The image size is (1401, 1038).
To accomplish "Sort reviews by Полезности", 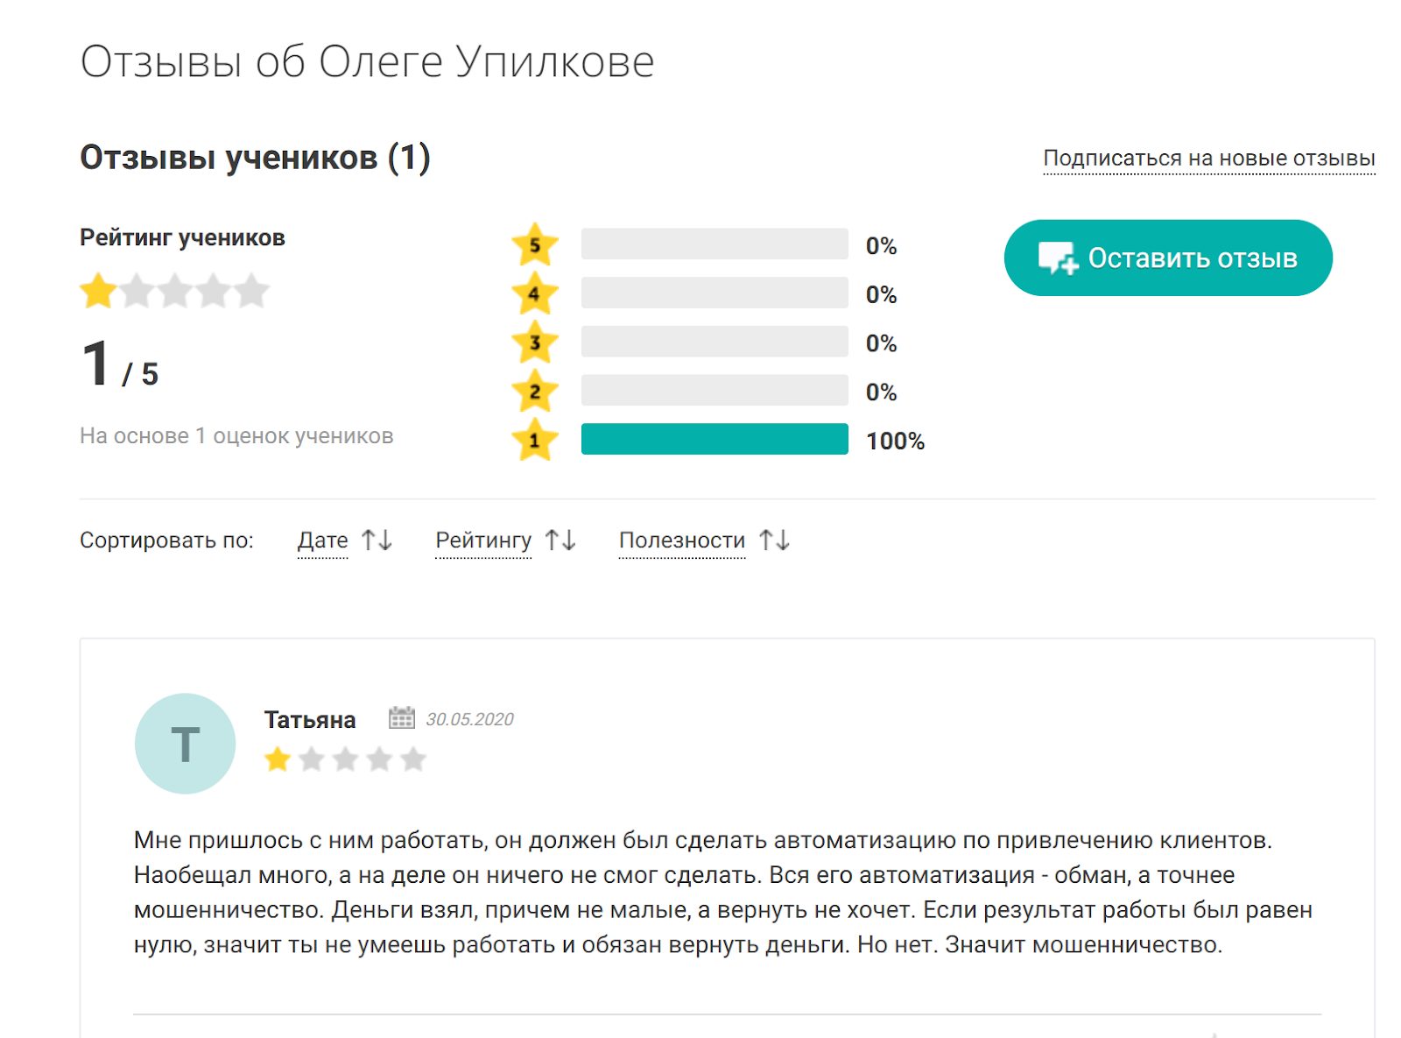I will click(x=681, y=540).
